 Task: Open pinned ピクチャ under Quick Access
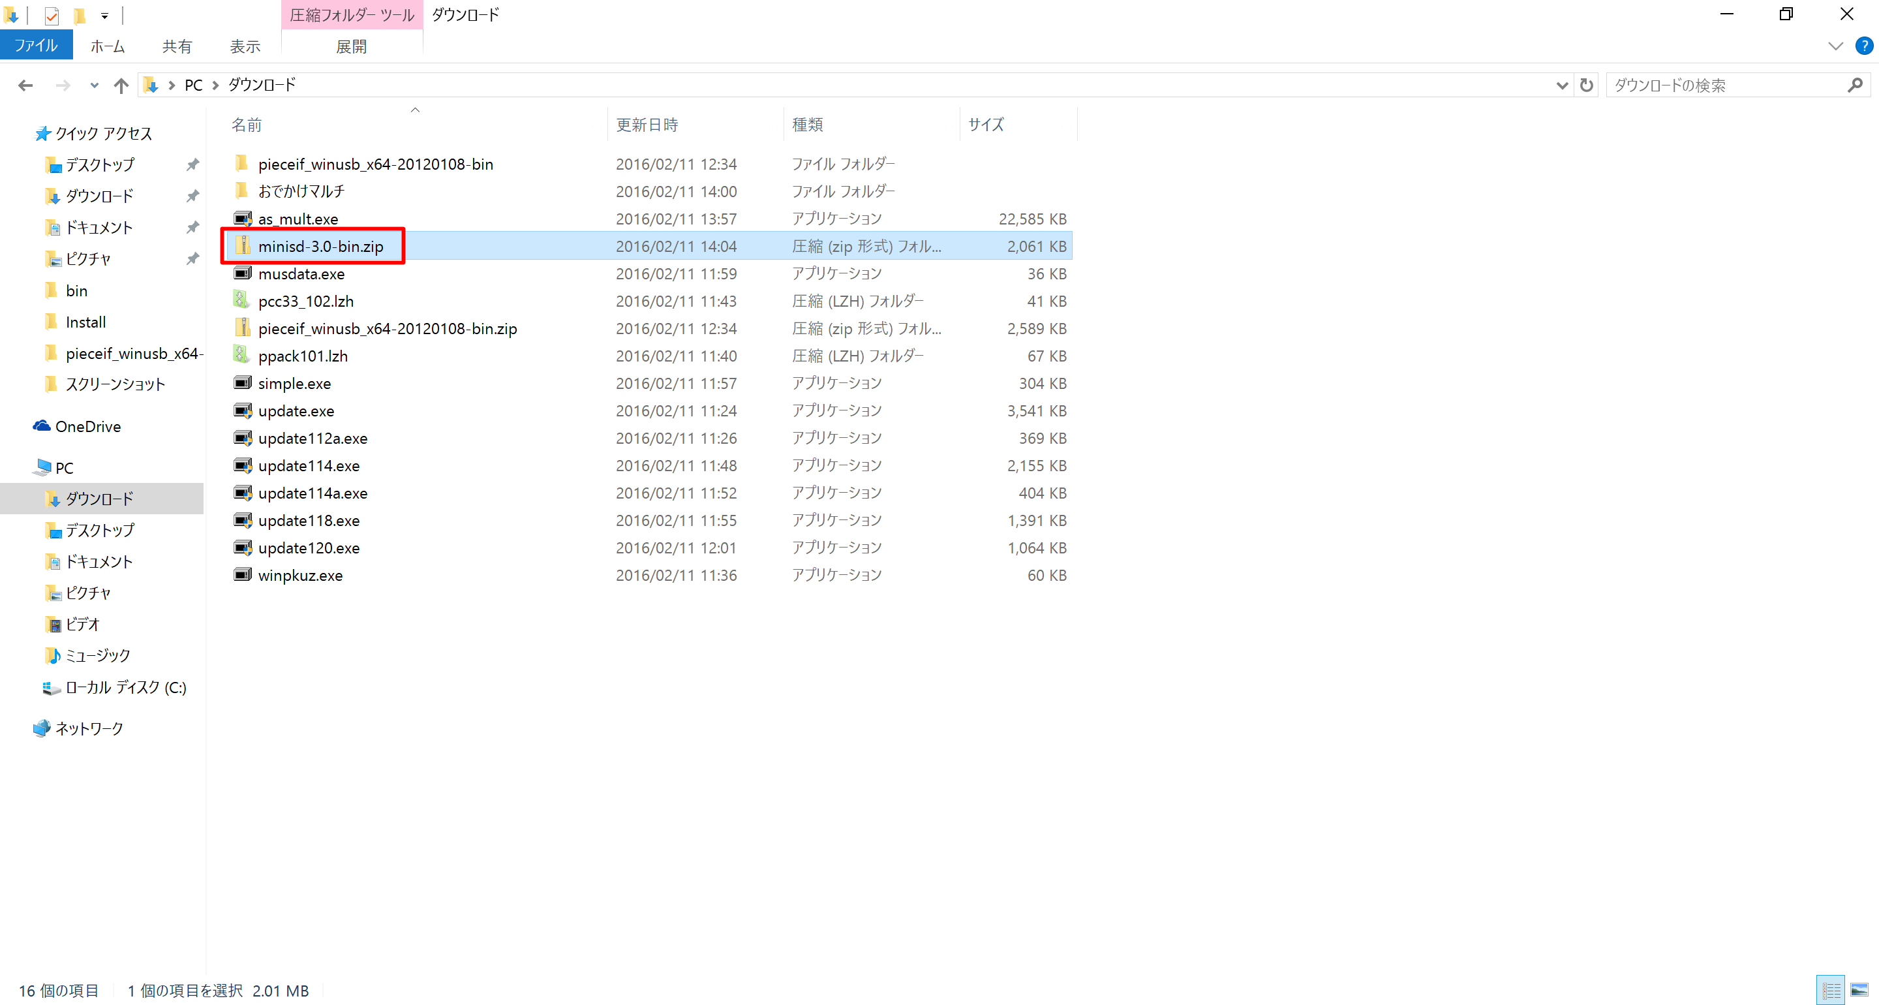point(88,259)
